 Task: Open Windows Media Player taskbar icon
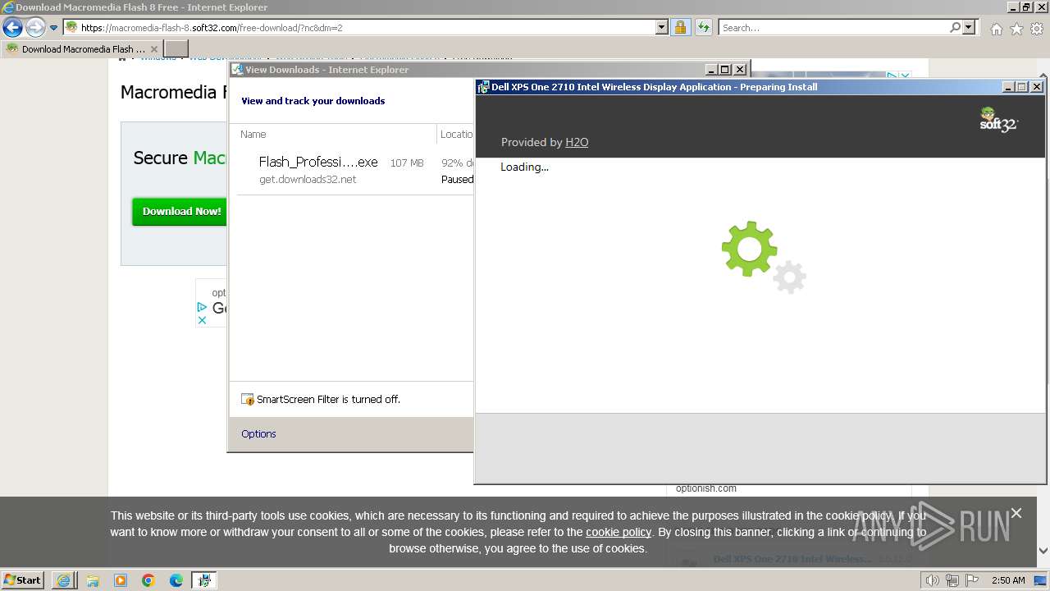pyautogui.click(x=121, y=580)
